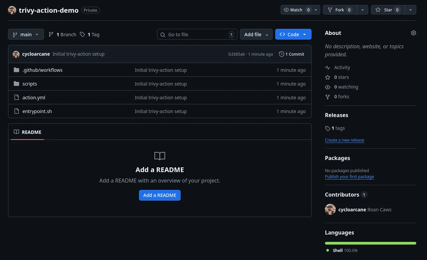Open the .github/workflows folder
The height and width of the screenshot is (260, 427).
click(x=43, y=70)
